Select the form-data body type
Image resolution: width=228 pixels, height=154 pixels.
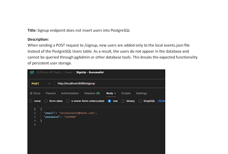click(x=53, y=101)
